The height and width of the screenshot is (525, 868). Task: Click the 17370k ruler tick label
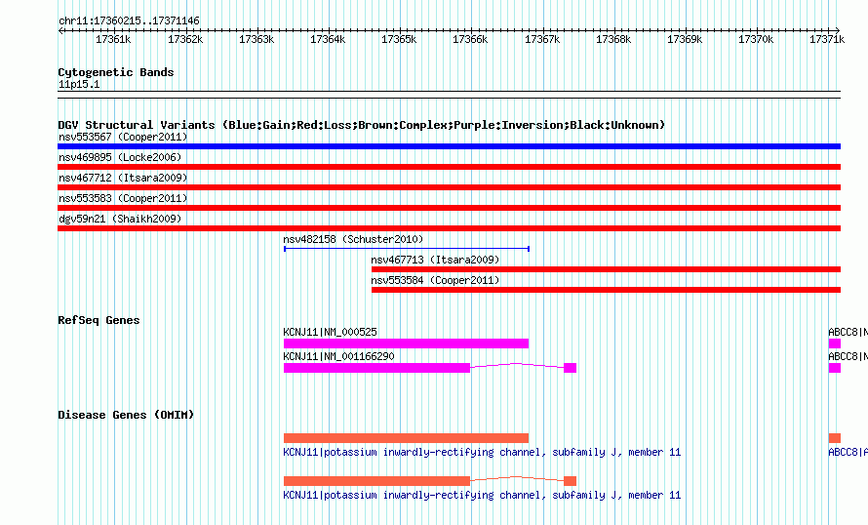coord(756,39)
